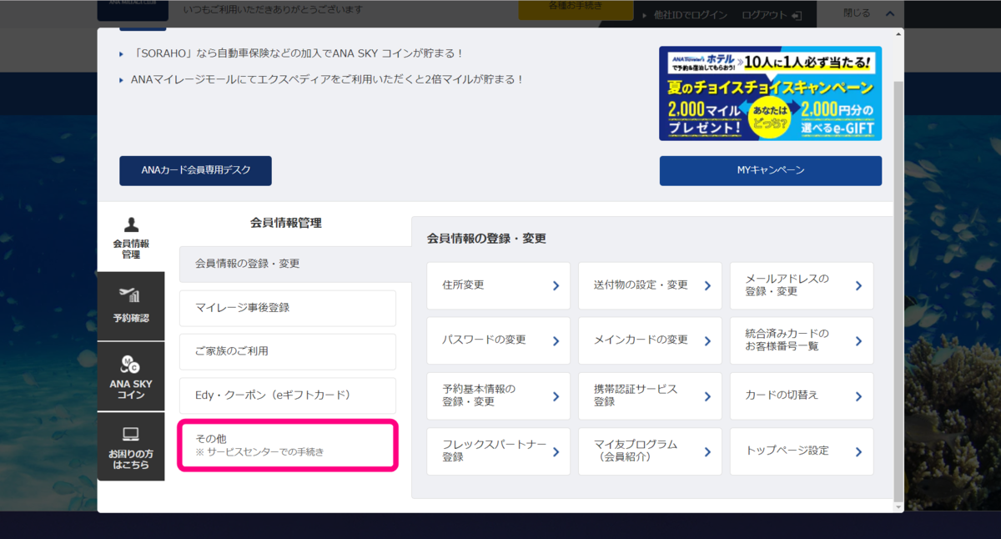The width and height of the screenshot is (1001, 539).
Task: Click the modal vertical scrollbar
Action: tap(898, 292)
